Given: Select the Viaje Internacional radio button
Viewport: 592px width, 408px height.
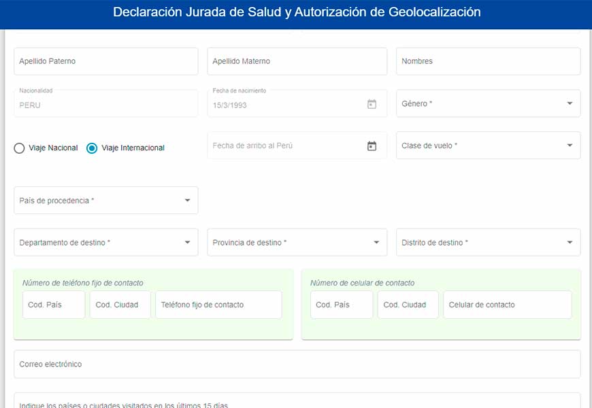Looking at the screenshot, I should 92,148.
